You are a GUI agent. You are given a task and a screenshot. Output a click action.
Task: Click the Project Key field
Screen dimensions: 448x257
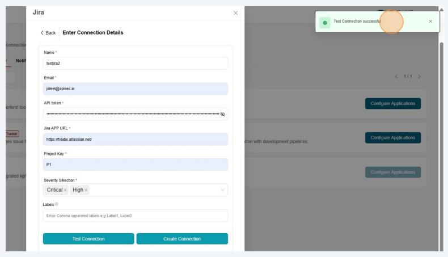pos(136,165)
